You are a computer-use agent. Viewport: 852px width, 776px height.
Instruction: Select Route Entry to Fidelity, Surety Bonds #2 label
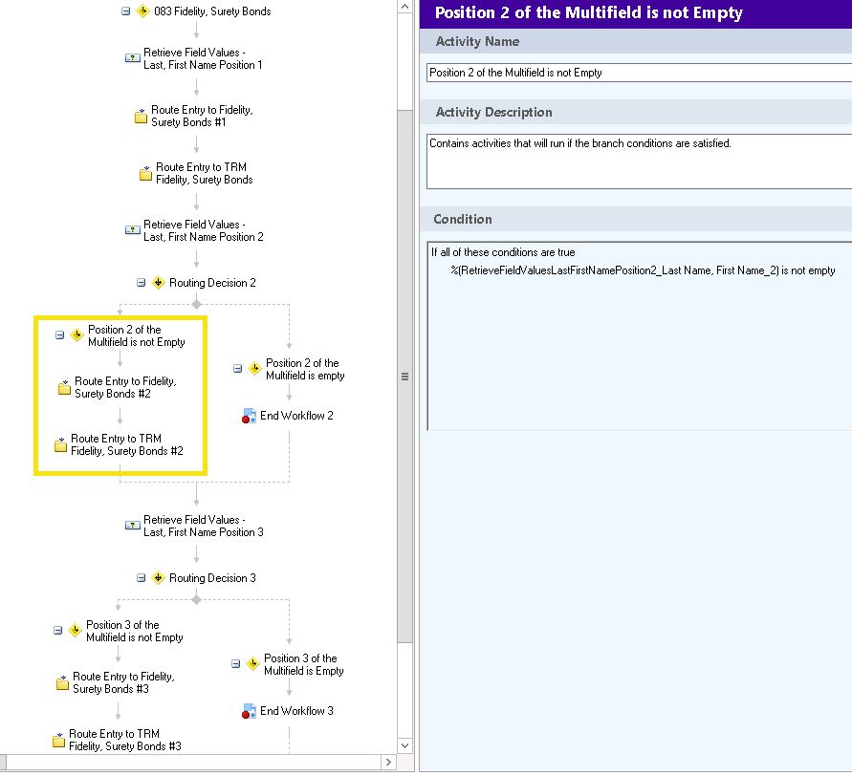(125, 387)
